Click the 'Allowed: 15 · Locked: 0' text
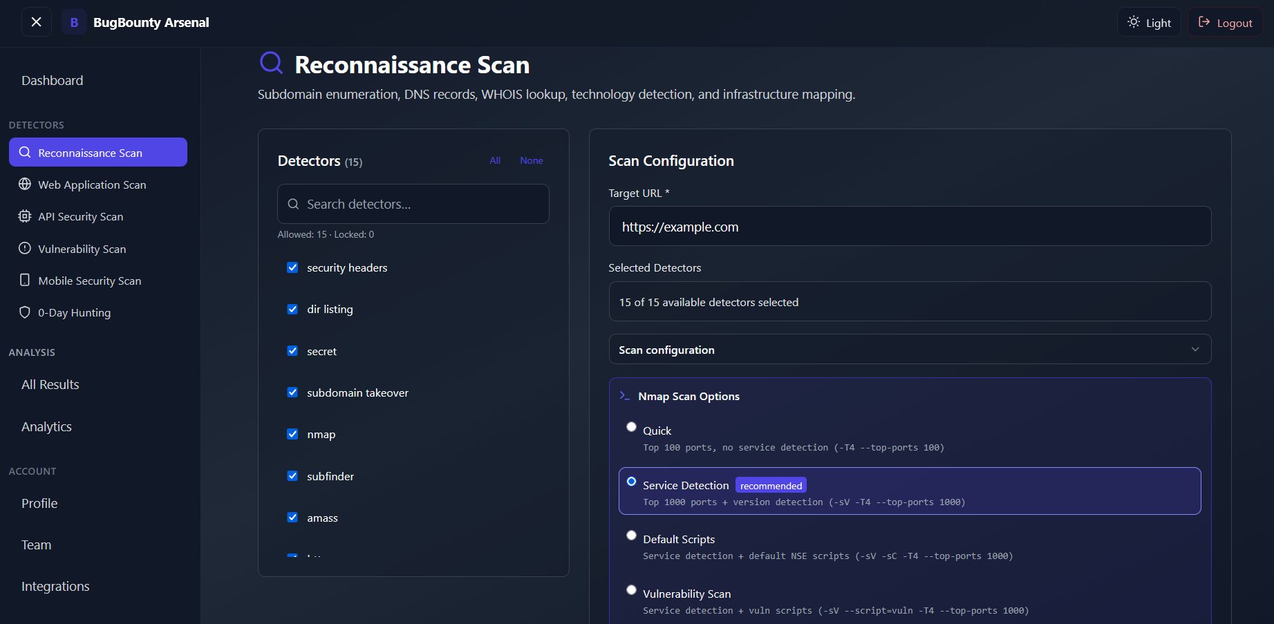 pos(326,234)
